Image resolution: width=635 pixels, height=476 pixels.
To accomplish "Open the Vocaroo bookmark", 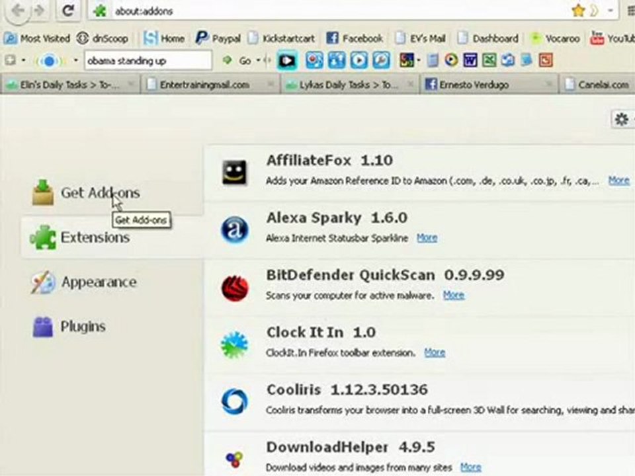I will (x=555, y=39).
